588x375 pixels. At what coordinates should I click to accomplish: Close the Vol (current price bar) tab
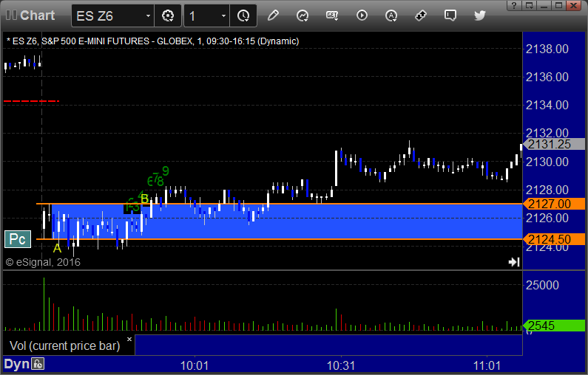[129, 339]
